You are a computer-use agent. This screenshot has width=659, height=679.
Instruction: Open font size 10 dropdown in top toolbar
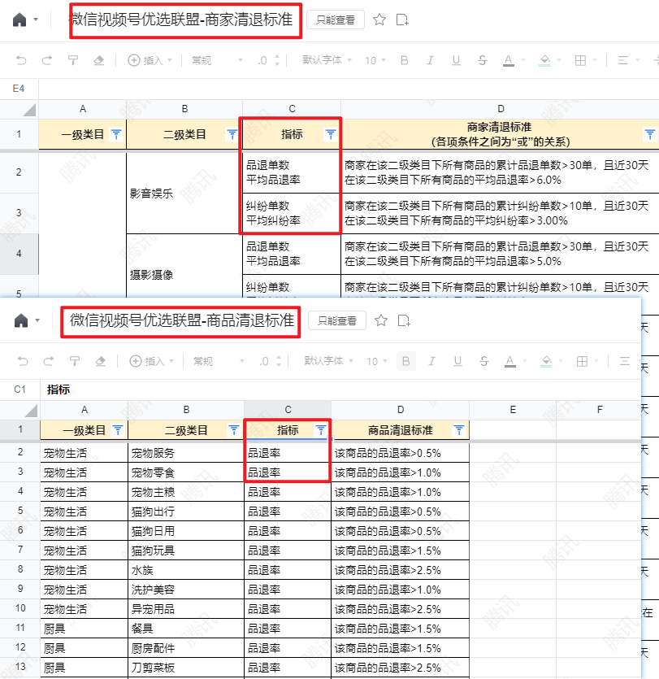(375, 60)
